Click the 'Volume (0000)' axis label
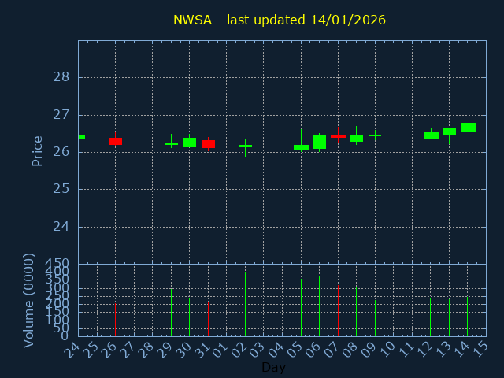 [x=28, y=301]
